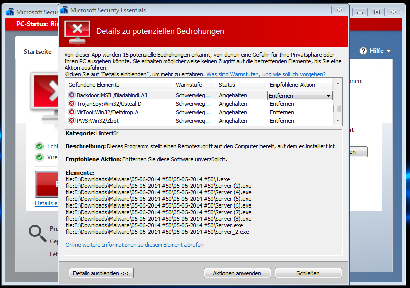
Task: Select the VirTool:Win32/Delfdrop.A row
Action: (x=200, y=112)
